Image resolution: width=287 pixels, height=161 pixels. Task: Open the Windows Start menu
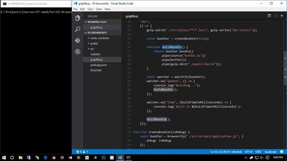click(x=4, y=157)
